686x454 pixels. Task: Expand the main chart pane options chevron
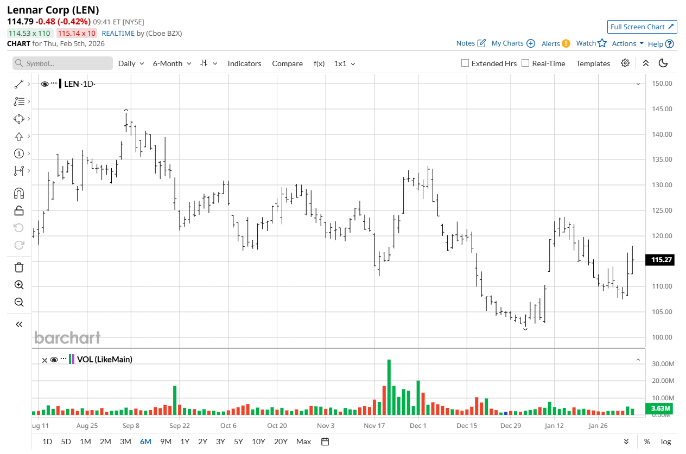coord(638,84)
